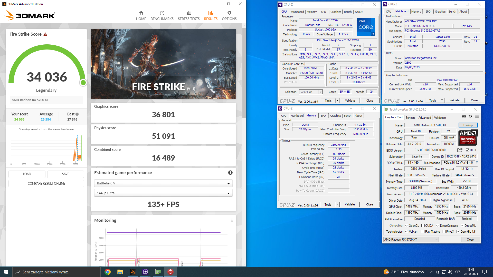This screenshot has height=277, width=493.
Task: Open Bench tab in CPU-Z Mainboard window
Action: click(x=452, y=12)
